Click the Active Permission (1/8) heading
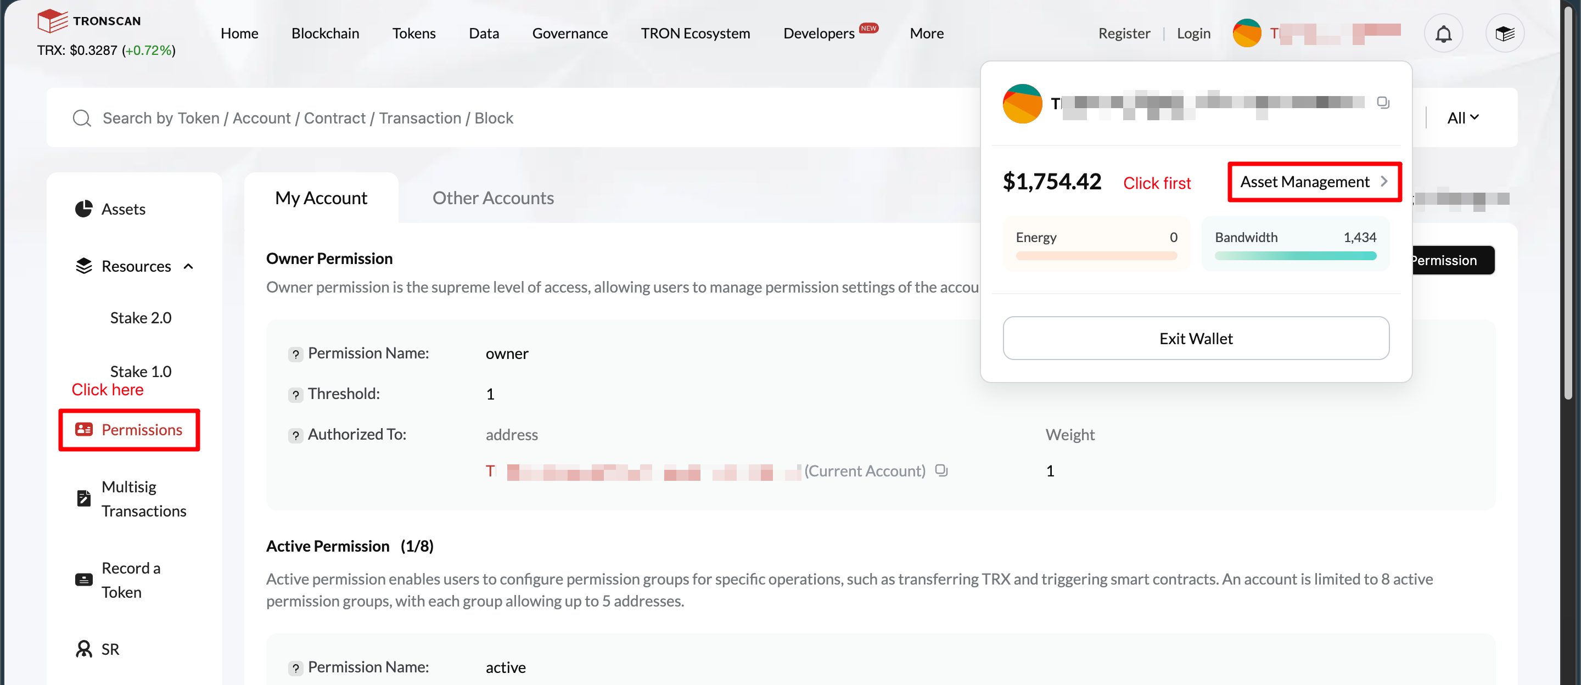Image resolution: width=1581 pixels, height=685 pixels. click(x=350, y=546)
